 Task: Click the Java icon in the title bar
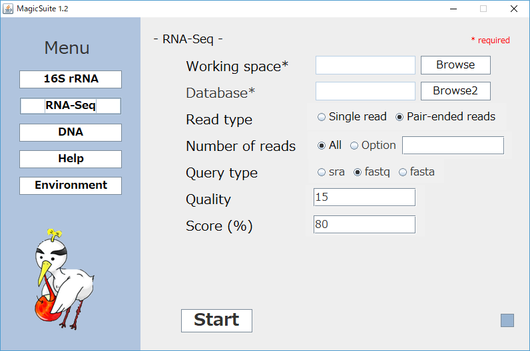coord(8,9)
